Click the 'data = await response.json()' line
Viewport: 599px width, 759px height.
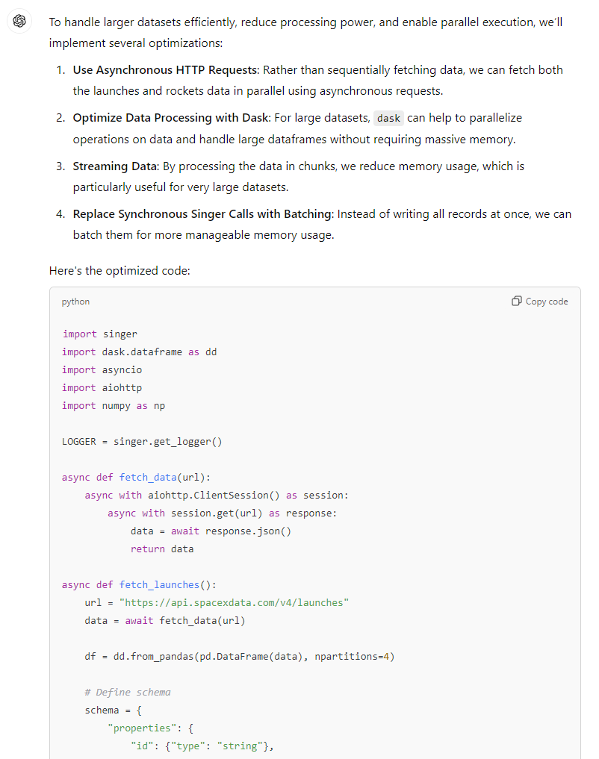coord(211,531)
